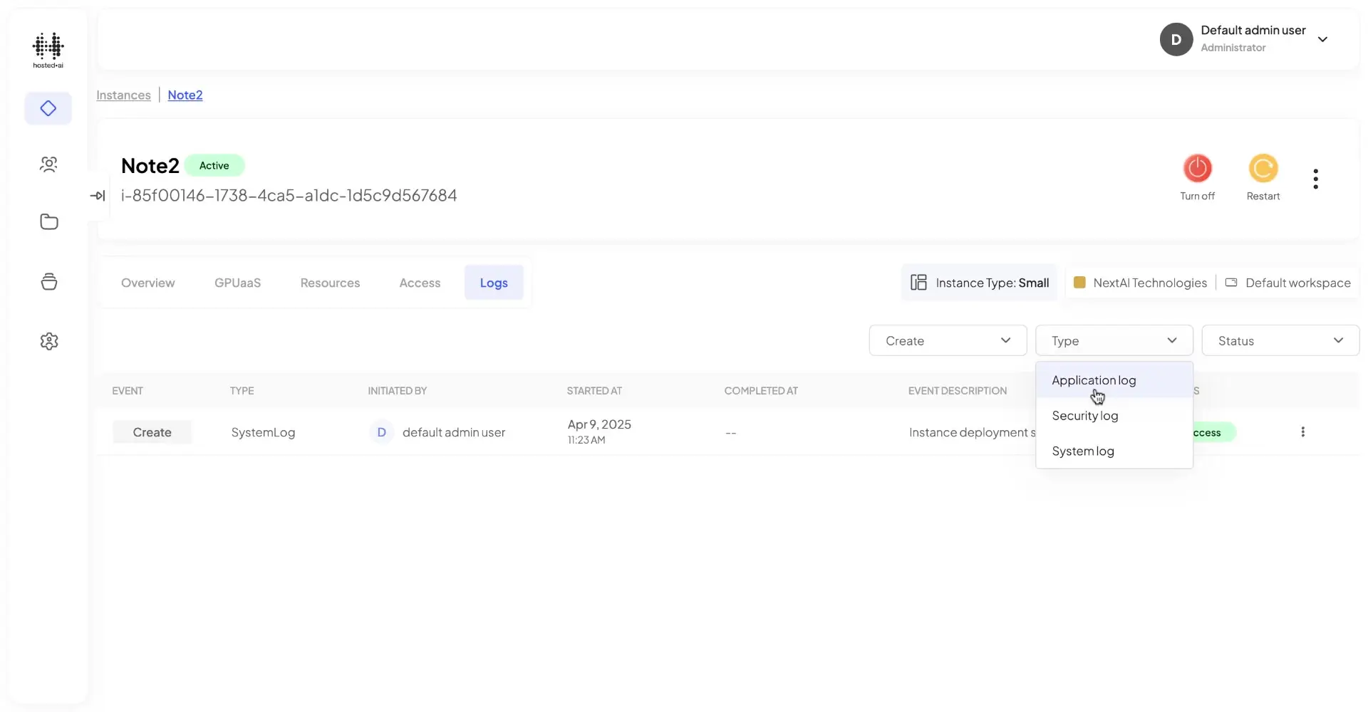Switch to the GPUaaS tab

click(x=237, y=283)
